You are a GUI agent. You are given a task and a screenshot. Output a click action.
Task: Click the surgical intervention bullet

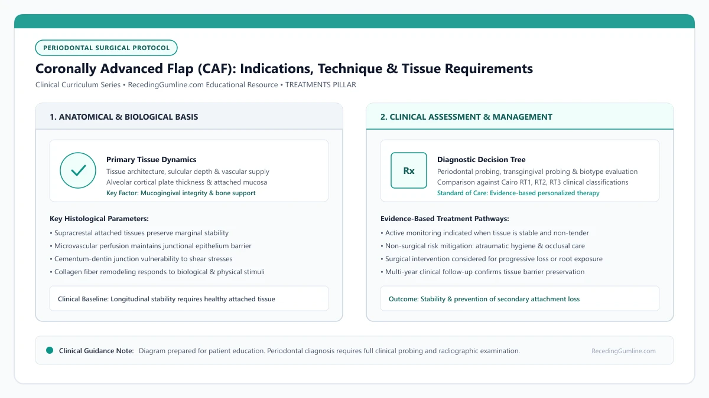[492, 259]
